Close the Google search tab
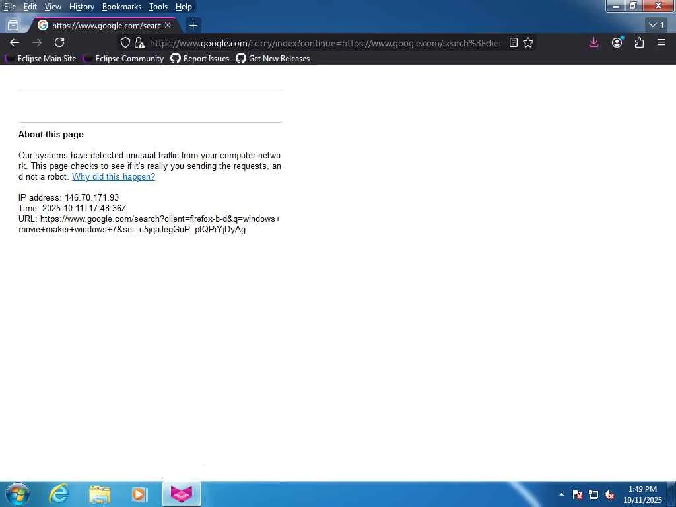The width and height of the screenshot is (676, 507). point(168,26)
